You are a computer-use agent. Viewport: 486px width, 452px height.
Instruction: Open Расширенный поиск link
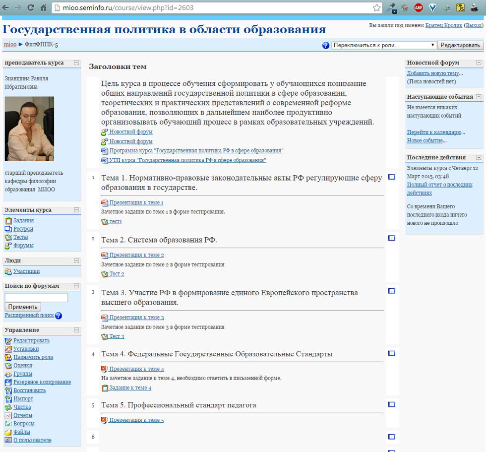(x=29, y=316)
